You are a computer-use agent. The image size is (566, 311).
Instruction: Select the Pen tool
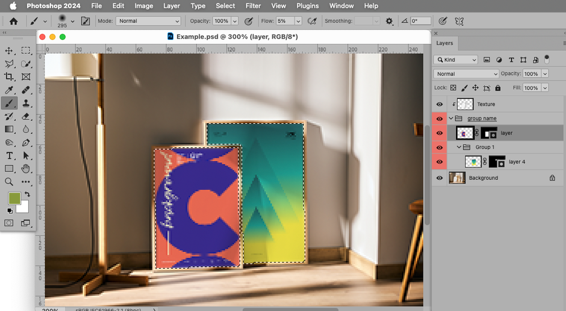click(x=26, y=142)
